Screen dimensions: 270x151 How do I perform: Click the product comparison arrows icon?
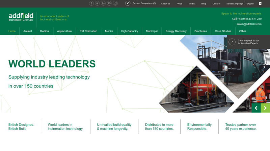tap(128, 3)
